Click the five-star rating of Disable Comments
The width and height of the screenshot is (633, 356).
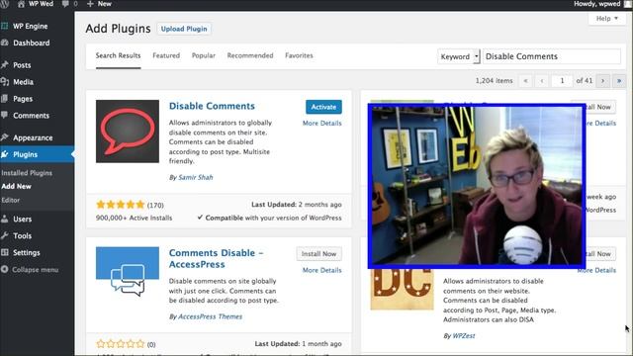(120, 205)
